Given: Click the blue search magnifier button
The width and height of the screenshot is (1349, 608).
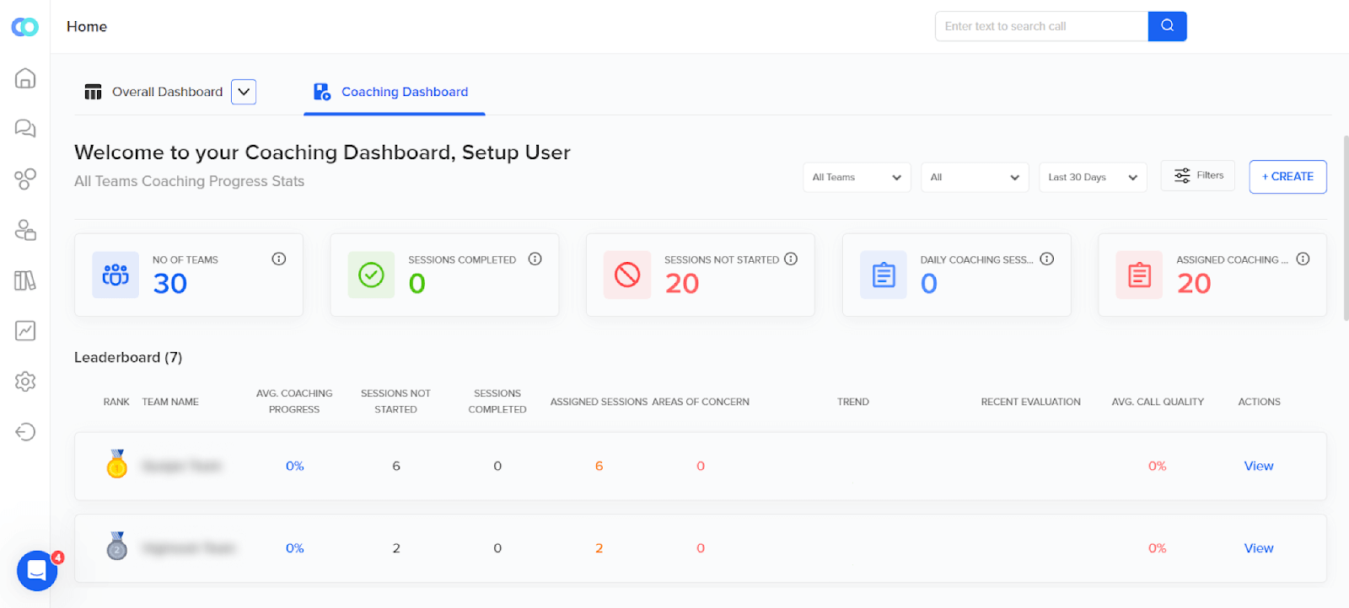Looking at the screenshot, I should (1167, 26).
